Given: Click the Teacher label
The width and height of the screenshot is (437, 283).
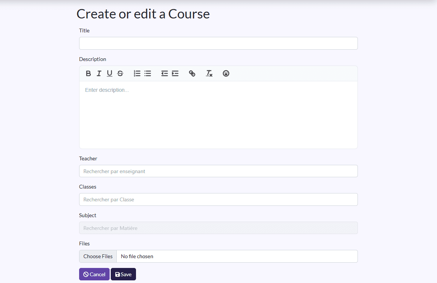Looking at the screenshot, I should click(88, 158).
